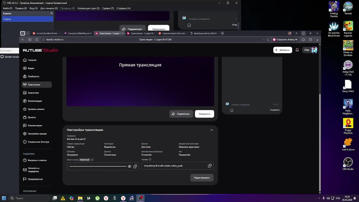The image size is (359, 202).
Task: Go back in the browser
Action: 23,40
